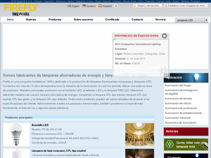This screenshot has width=211, height=158.
Task: Open the EAU depot link
Action: 141,1
